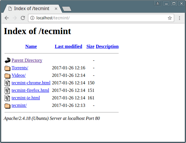The image size is (186, 143).
Task: Sort the listing by Name
Action: pos(31,47)
